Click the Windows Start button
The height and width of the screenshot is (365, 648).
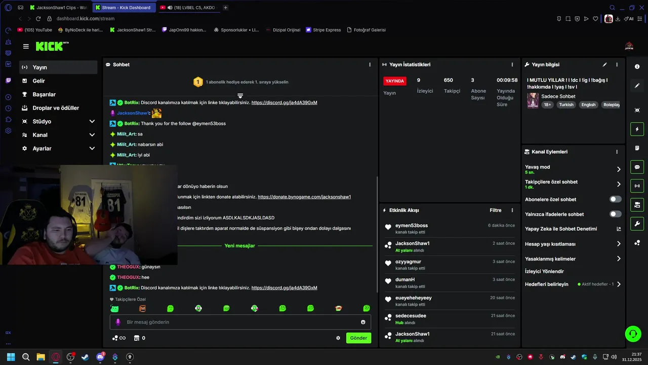pos(11,357)
